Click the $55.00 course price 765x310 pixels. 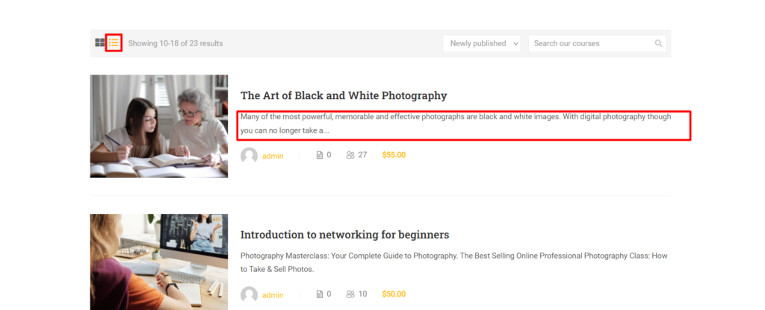[x=394, y=156]
